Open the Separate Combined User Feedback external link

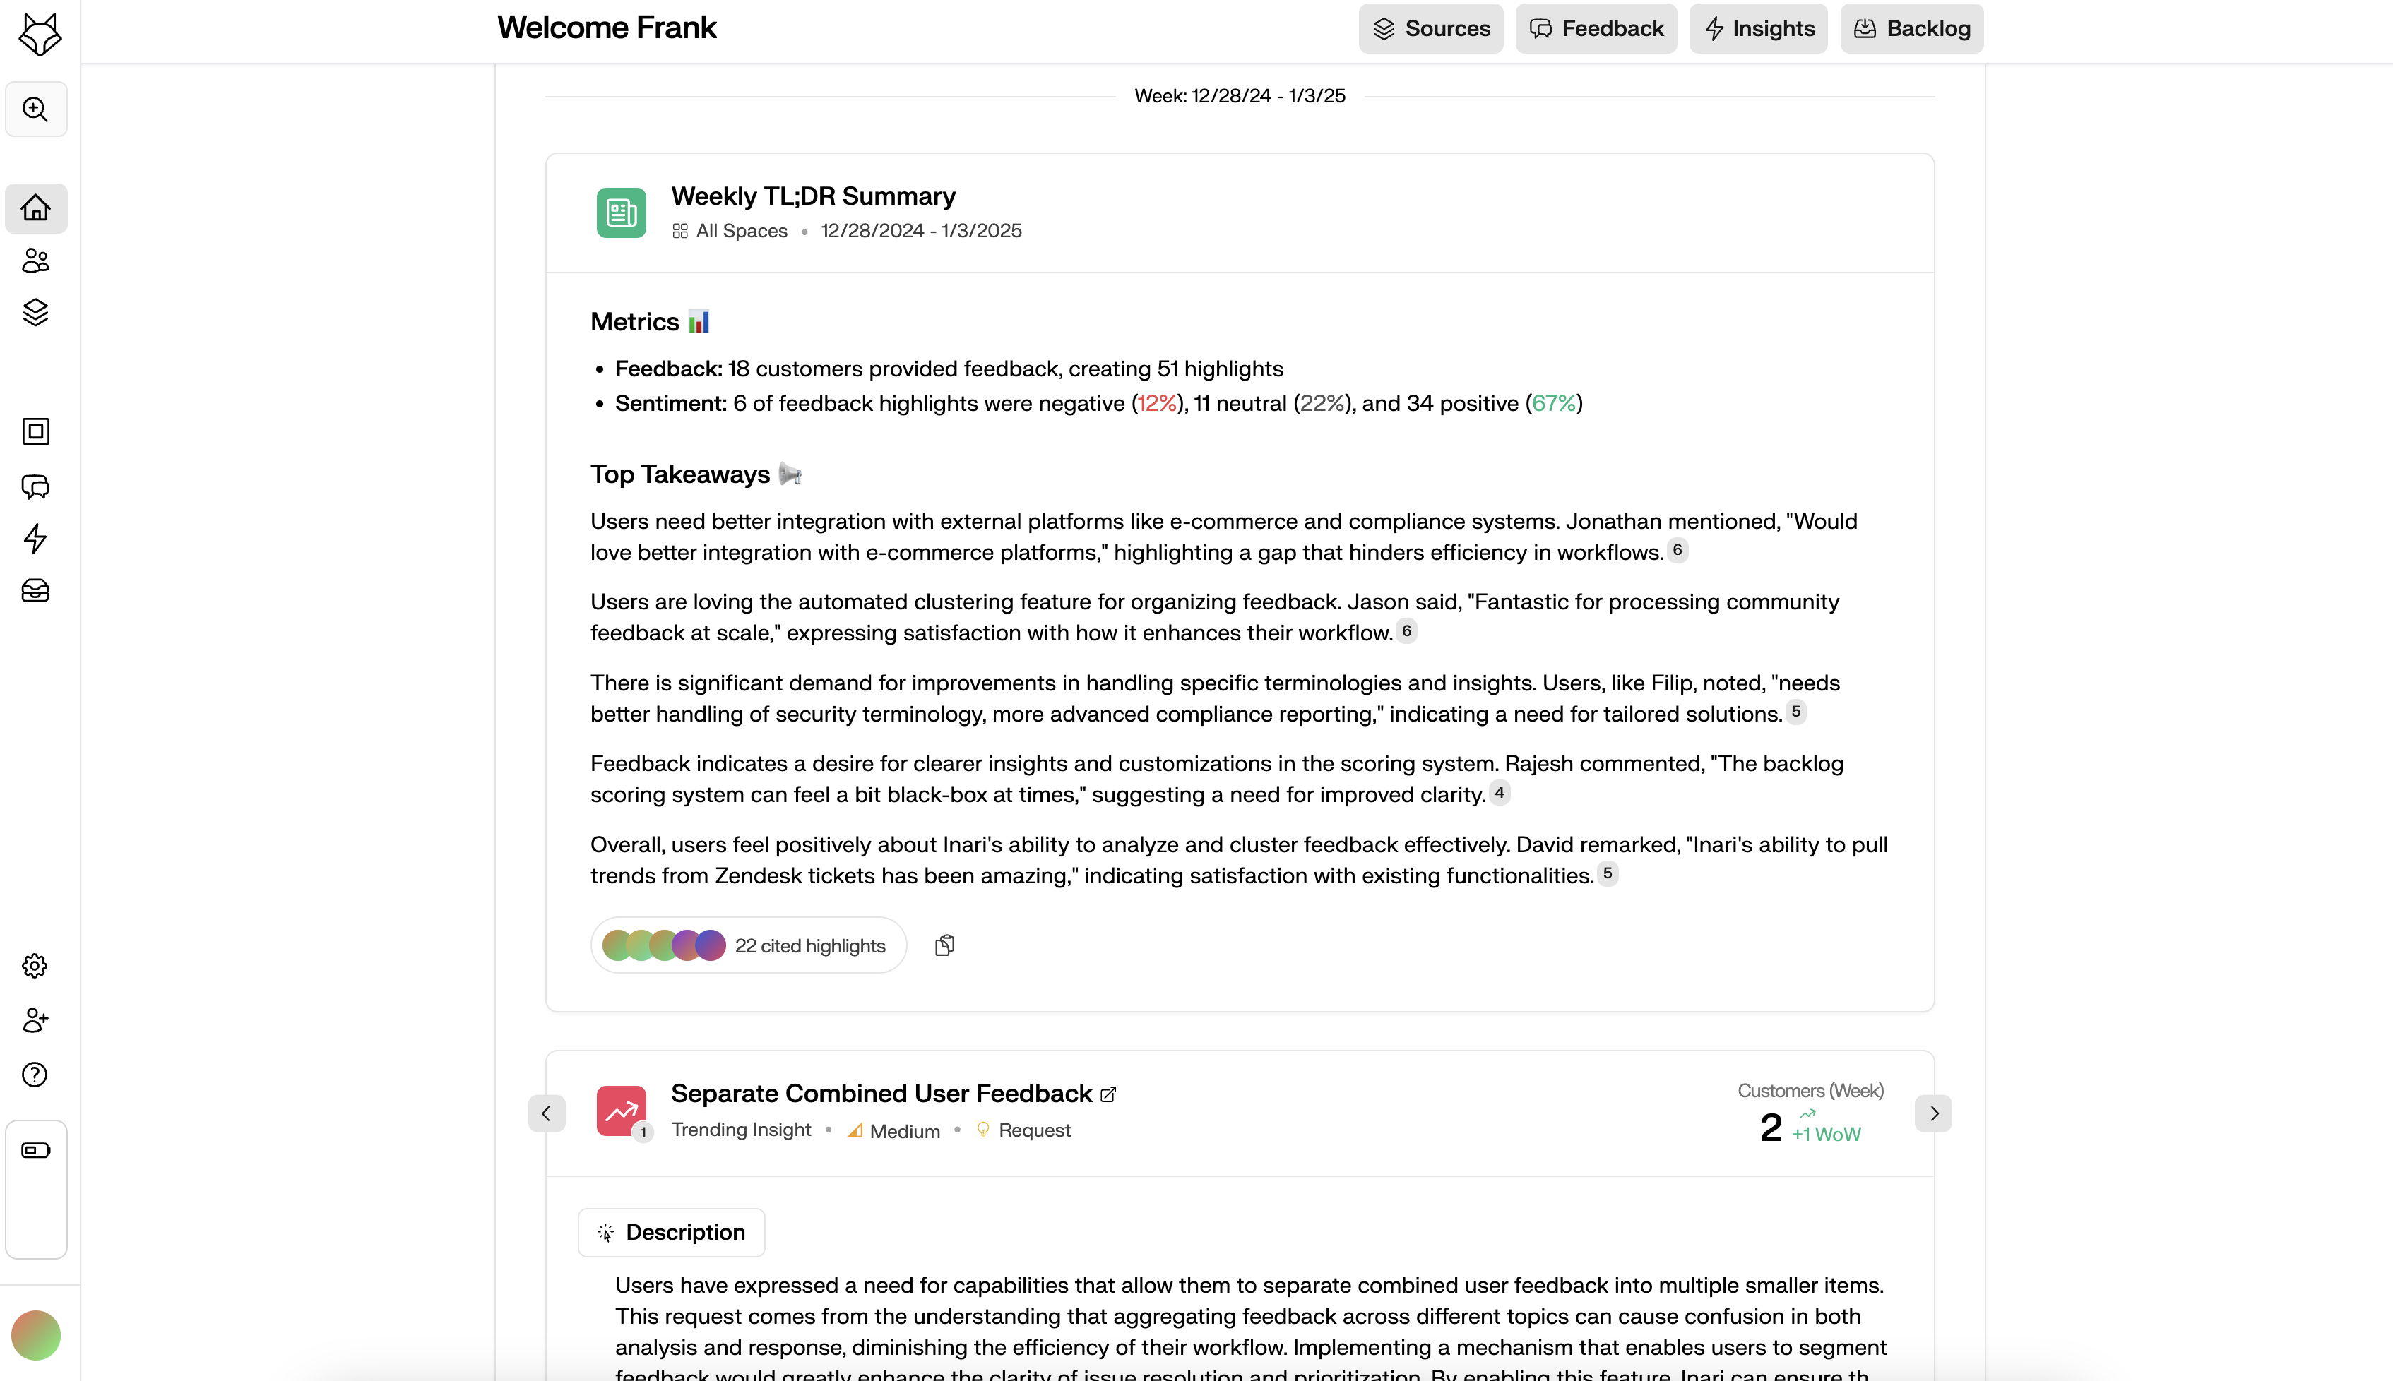(x=1108, y=1093)
